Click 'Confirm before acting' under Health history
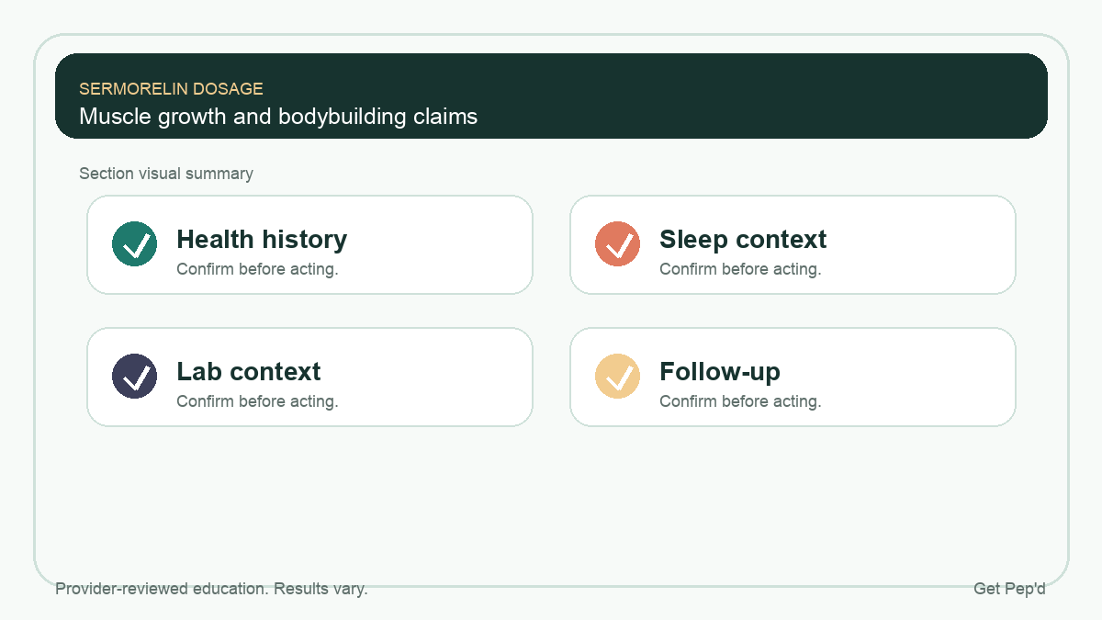This screenshot has width=1102, height=620. [x=257, y=269]
